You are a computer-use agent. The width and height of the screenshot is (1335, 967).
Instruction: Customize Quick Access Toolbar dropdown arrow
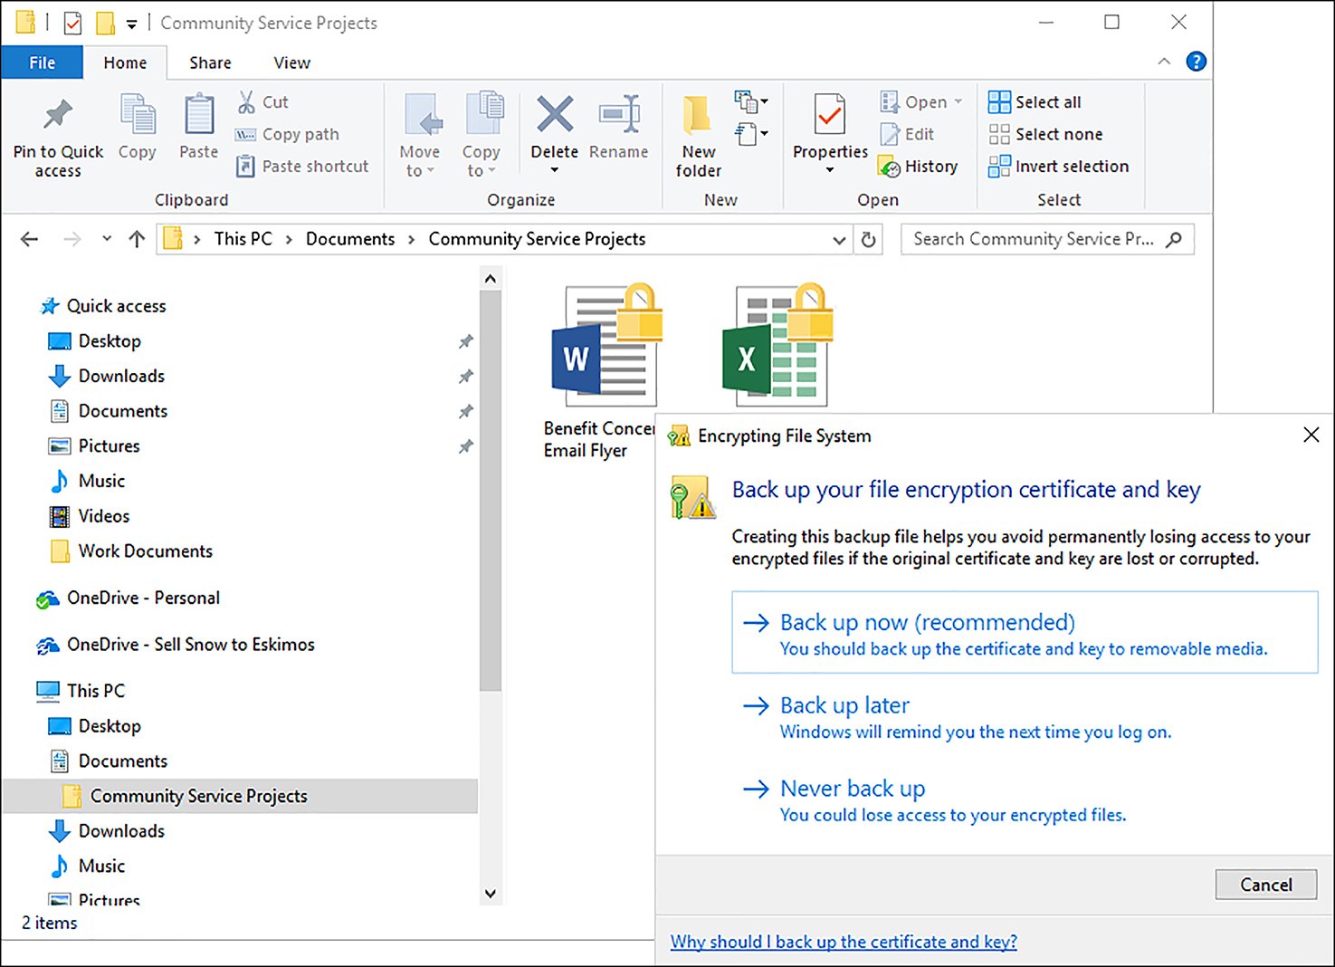(x=132, y=24)
